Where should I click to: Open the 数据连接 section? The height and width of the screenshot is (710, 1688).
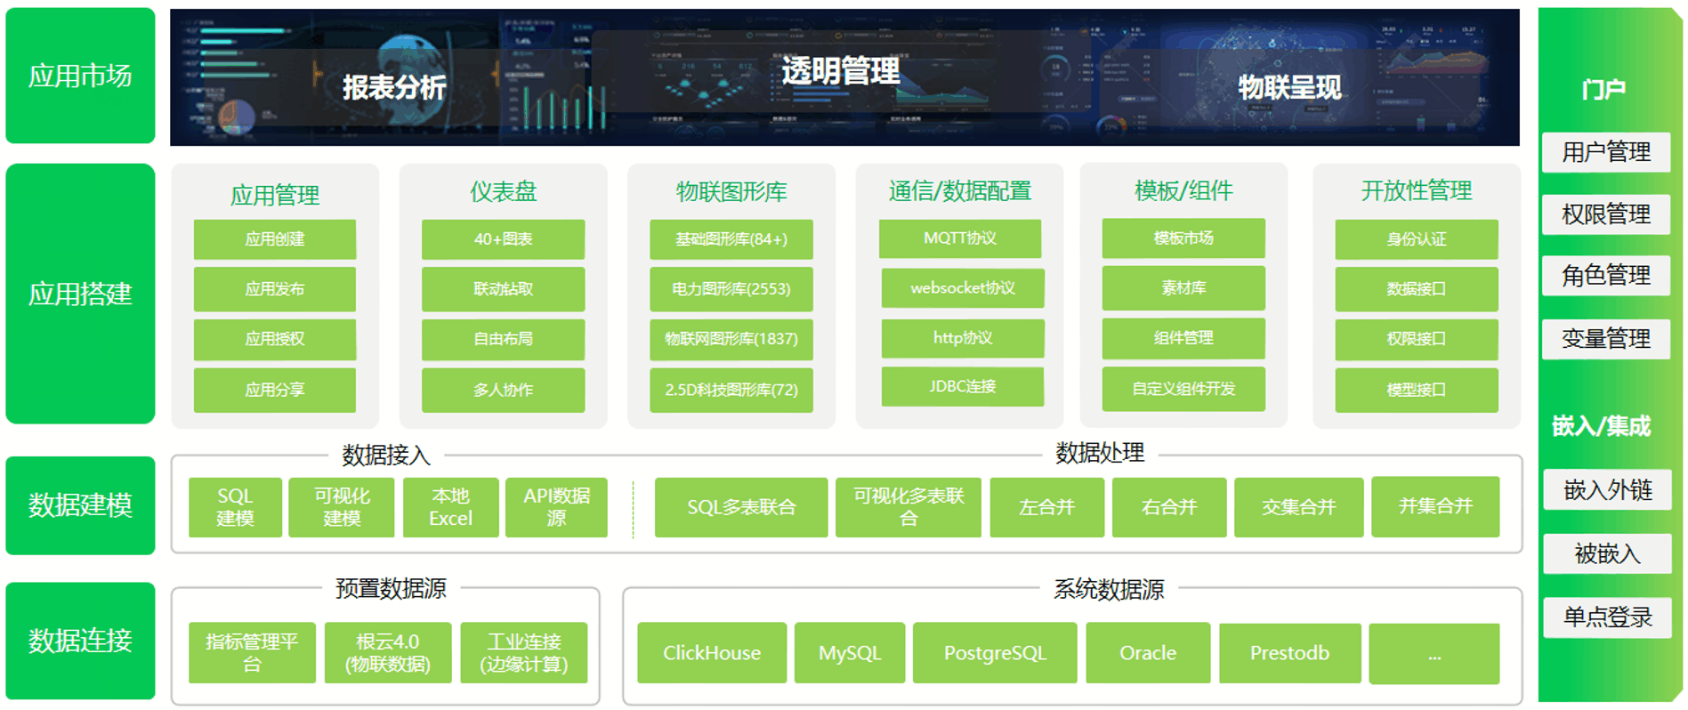(80, 641)
